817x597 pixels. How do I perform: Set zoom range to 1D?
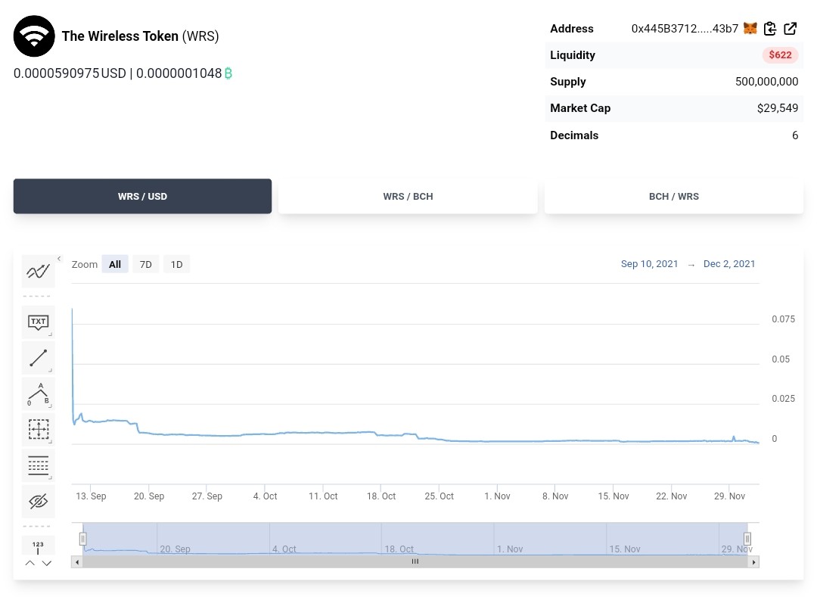tap(176, 264)
